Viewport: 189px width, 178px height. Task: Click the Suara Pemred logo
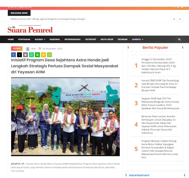tap(30, 29)
